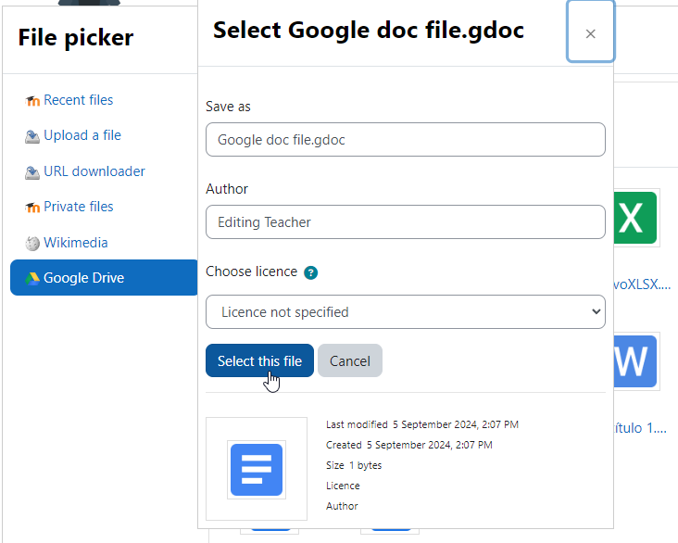Viewport: 678px width, 543px height.
Task: Open the Choose licence help icon
Action: click(x=310, y=272)
